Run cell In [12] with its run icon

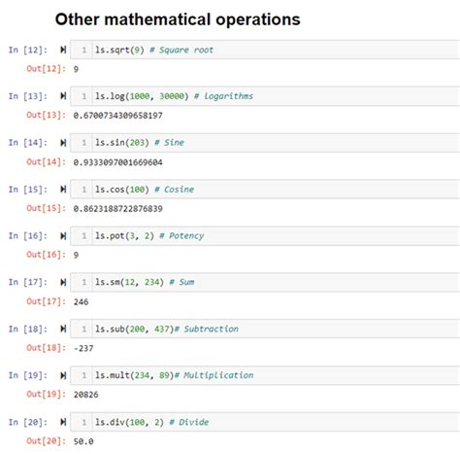63,50
